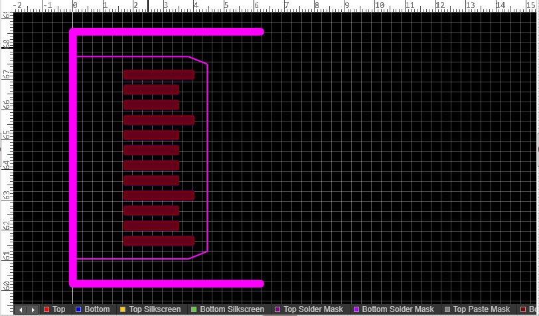Image resolution: width=539 pixels, height=316 pixels.
Task: Select the thin magenta outline's right vertical edge
Action: (207, 157)
